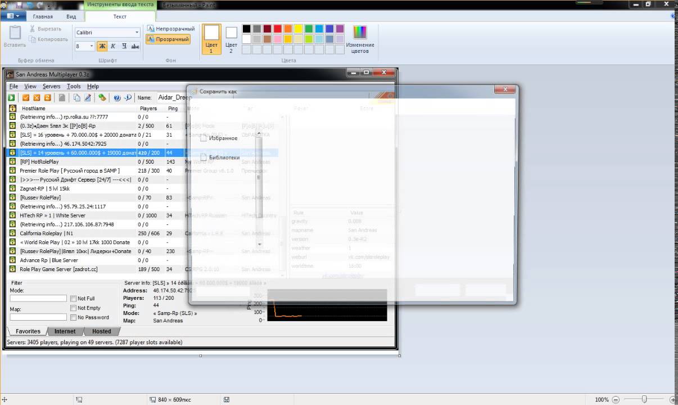Toggle strikethrough abc text formatting
Image resolution: width=678 pixels, height=405 pixels.
[135, 46]
